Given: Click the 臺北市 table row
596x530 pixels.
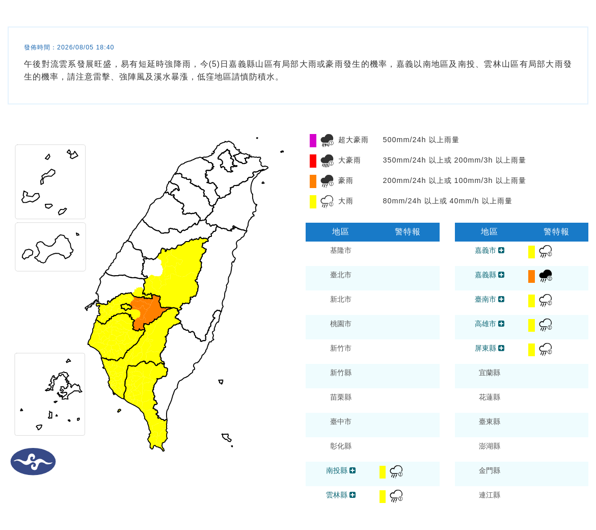Looking at the screenshot, I should [x=372, y=278].
